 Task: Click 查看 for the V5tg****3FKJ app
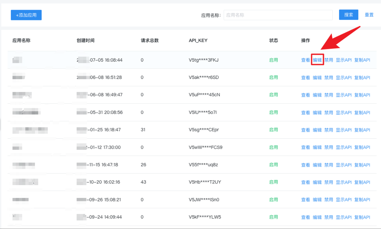[305, 60]
